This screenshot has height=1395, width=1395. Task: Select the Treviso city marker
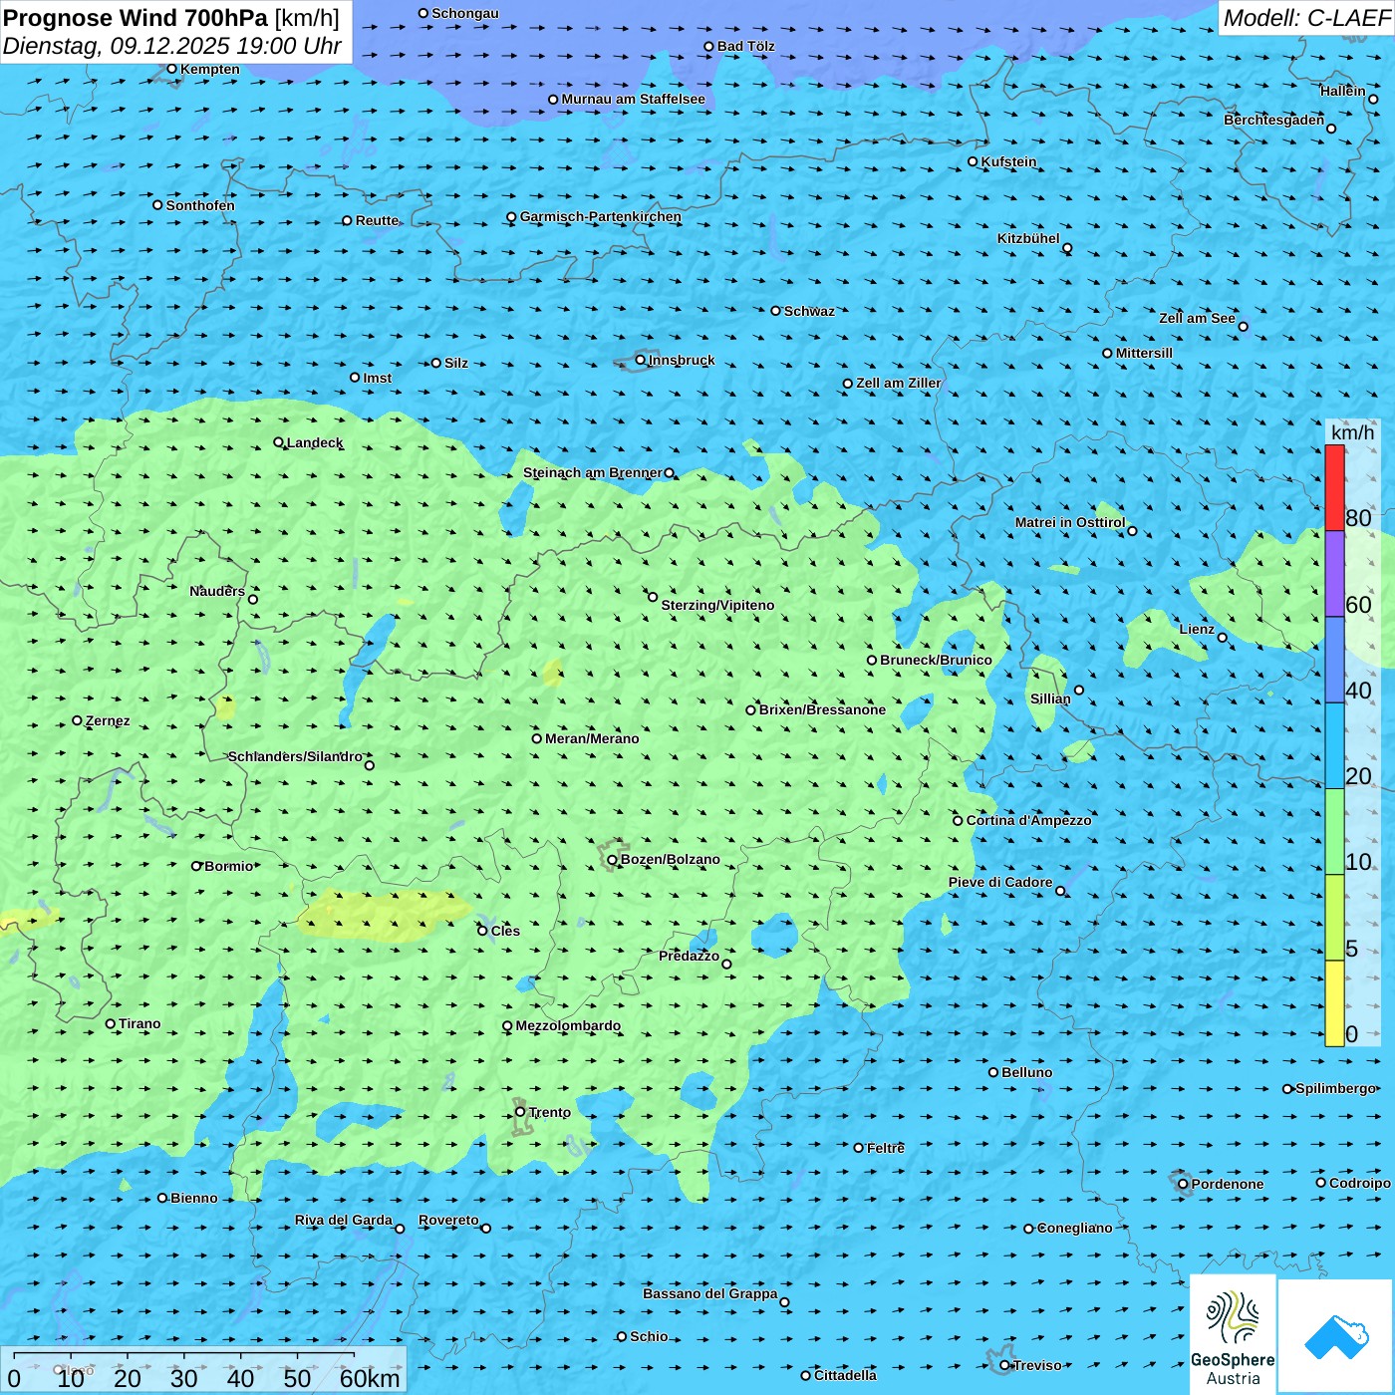coord(1005,1365)
